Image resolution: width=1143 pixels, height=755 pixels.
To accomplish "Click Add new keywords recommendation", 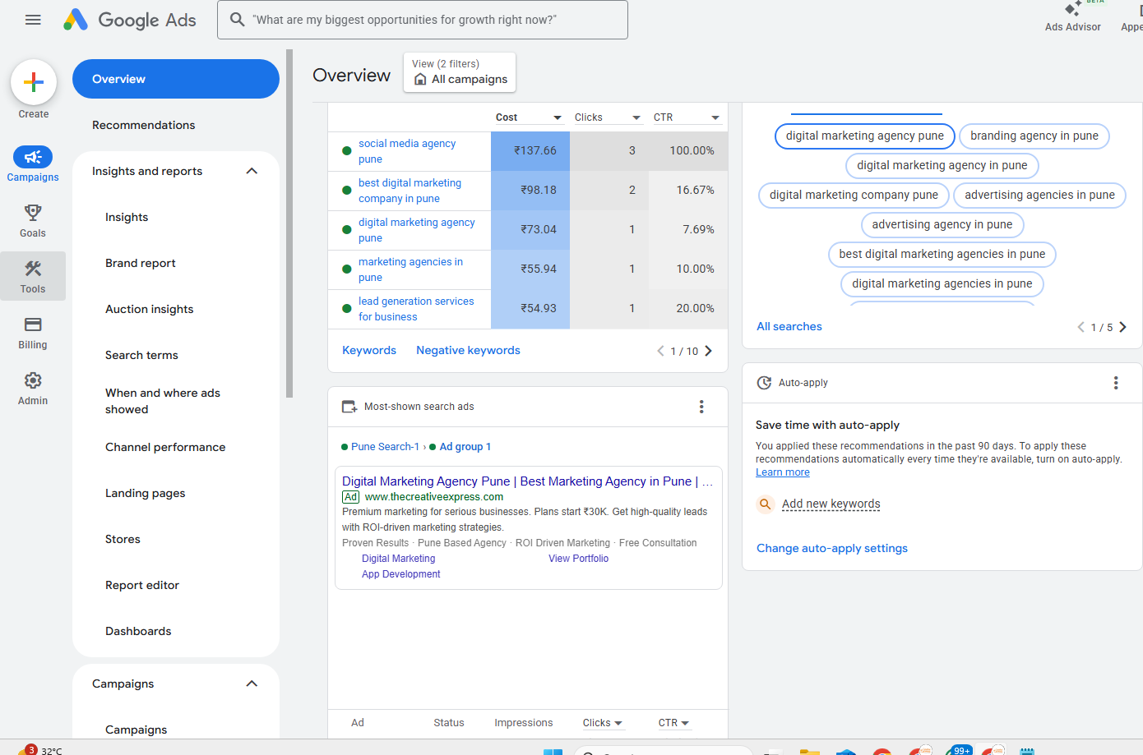I will pyautogui.click(x=831, y=504).
